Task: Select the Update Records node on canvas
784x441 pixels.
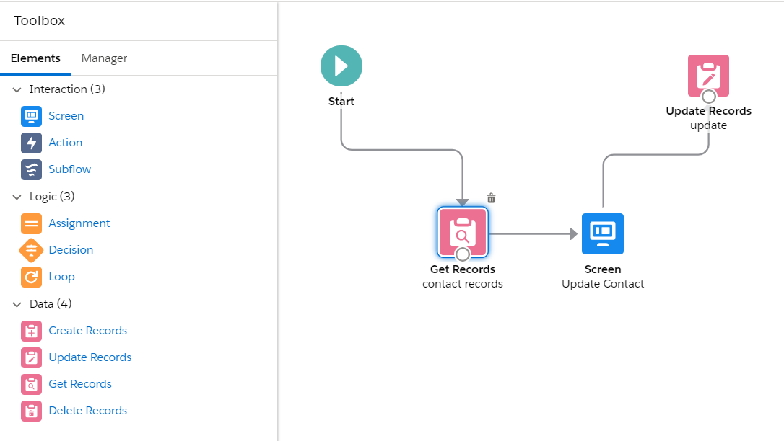Action: [708, 76]
